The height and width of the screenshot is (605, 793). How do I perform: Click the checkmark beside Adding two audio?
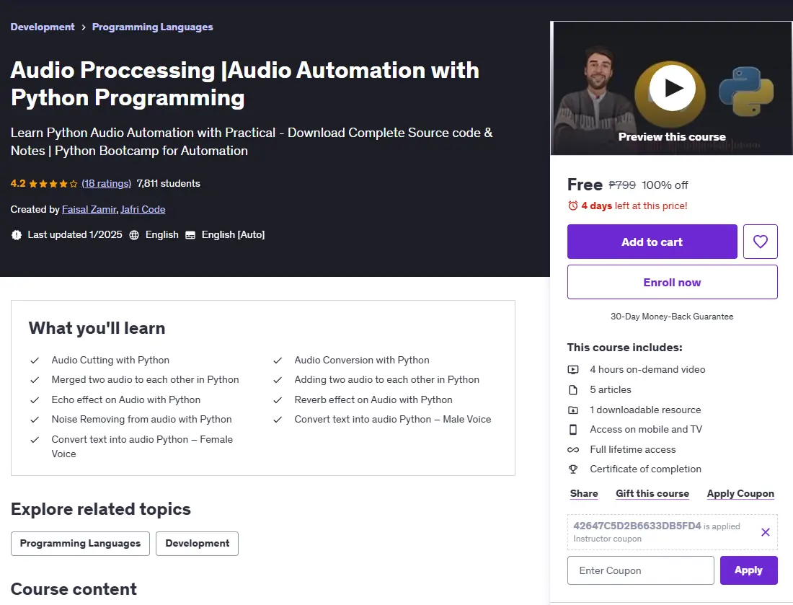coord(278,380)
